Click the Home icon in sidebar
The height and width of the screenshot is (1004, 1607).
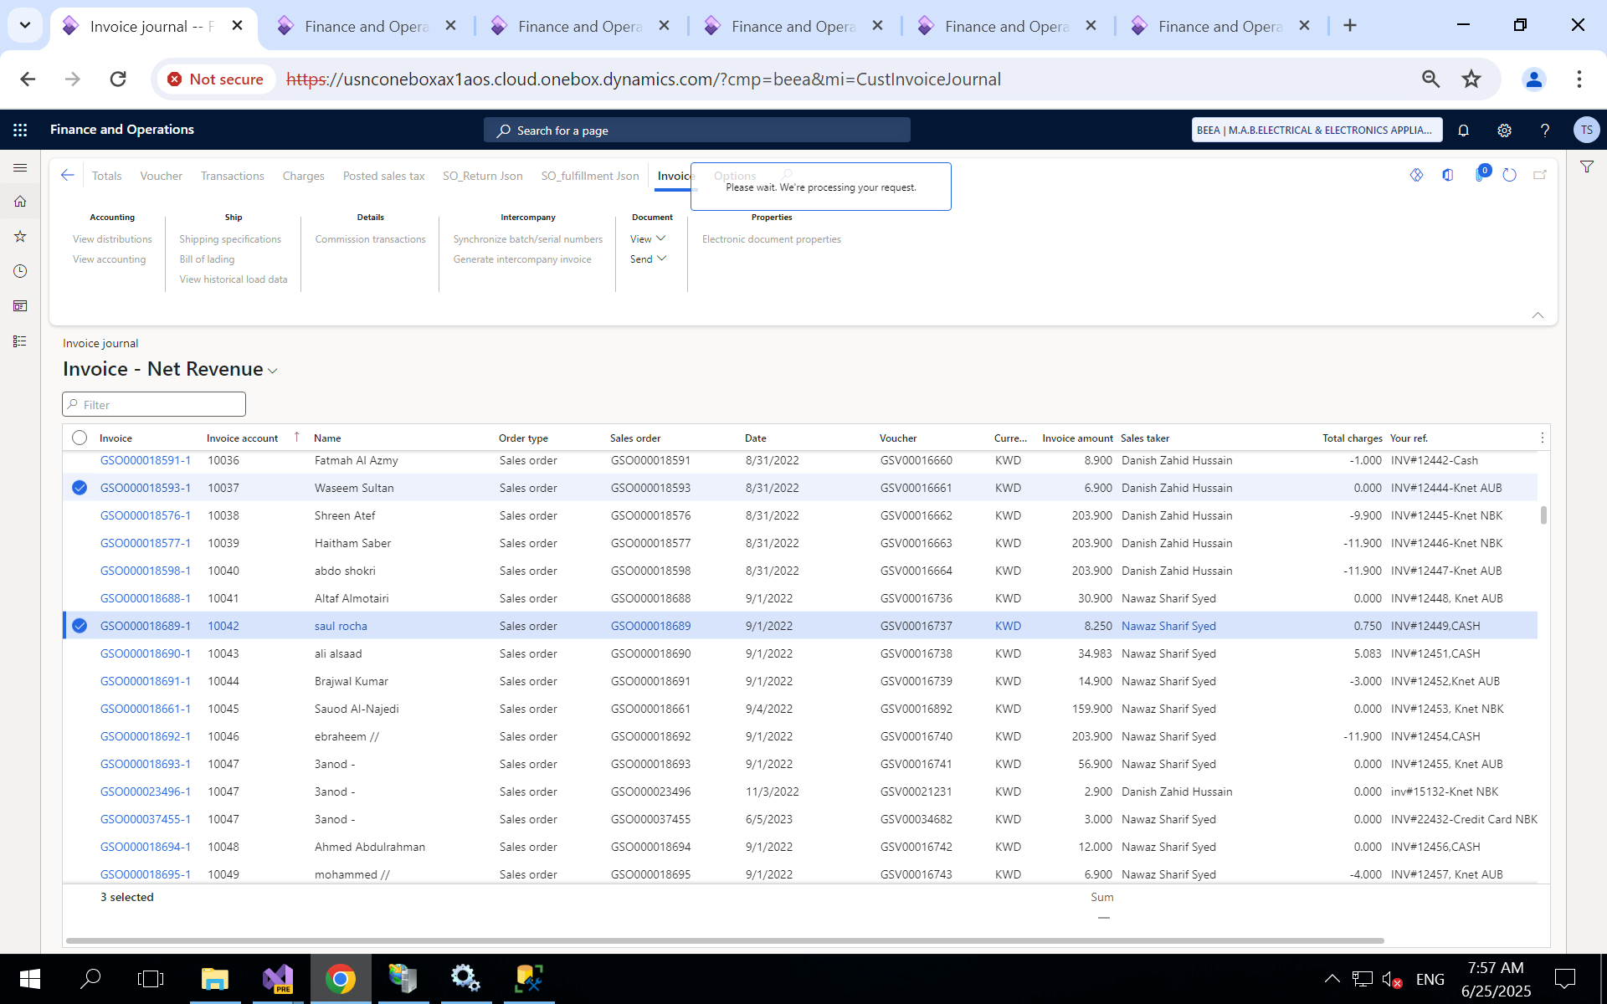(20, 202)
